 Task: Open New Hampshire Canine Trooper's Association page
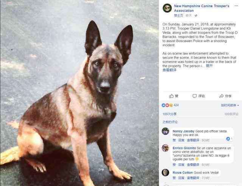point(202,8)
